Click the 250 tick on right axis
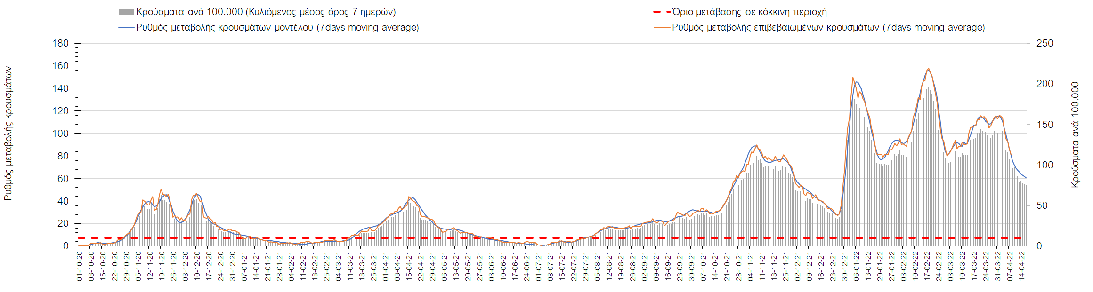Image resolution: width=1093 pixels, height=292 pixels. [x=1044, y=44]
